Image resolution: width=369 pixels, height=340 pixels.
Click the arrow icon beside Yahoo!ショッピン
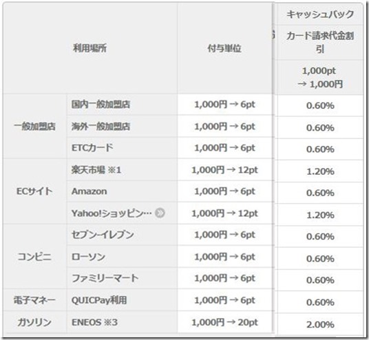coord(160,213)
